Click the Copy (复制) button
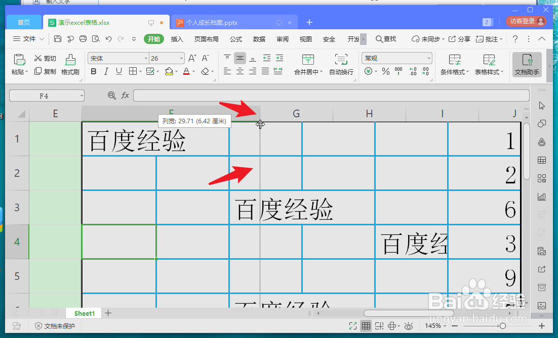The image size is (558, 338). pos(45,71)
